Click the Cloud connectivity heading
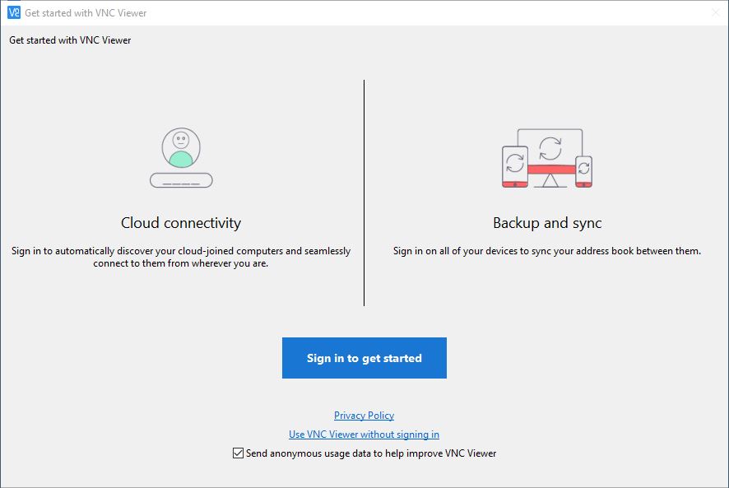The height and width of the screenshot is (488, 729). 181,223
